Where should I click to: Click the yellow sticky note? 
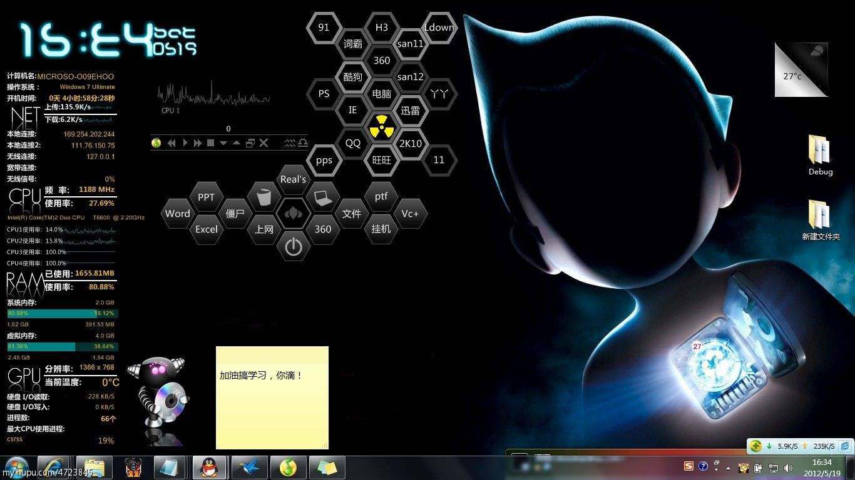point(272,397)
